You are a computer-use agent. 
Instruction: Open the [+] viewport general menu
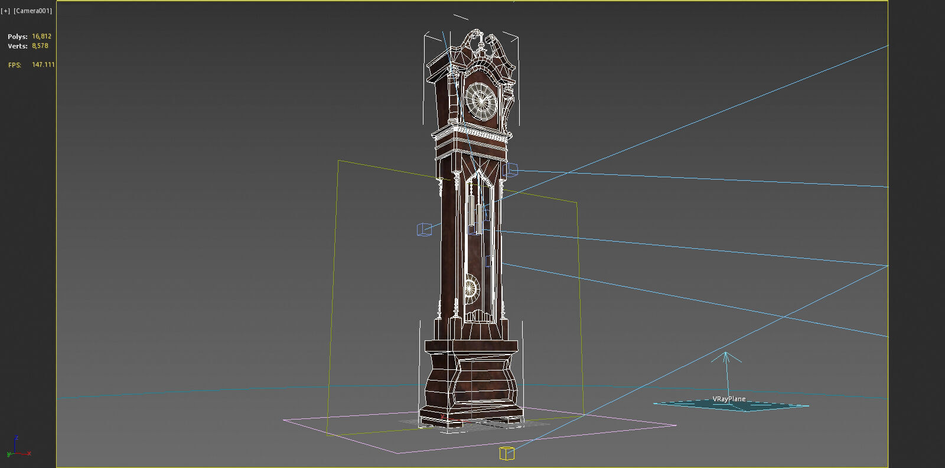tap(6, 11)
